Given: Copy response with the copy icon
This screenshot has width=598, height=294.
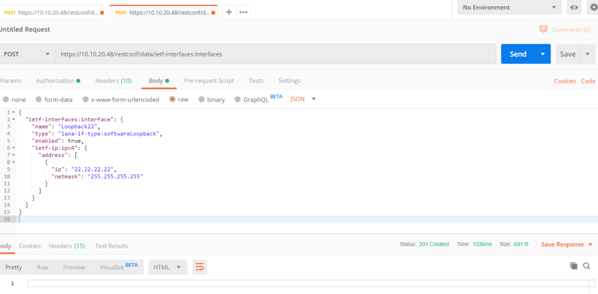Looking at the screenshot, I should (573, 266).
